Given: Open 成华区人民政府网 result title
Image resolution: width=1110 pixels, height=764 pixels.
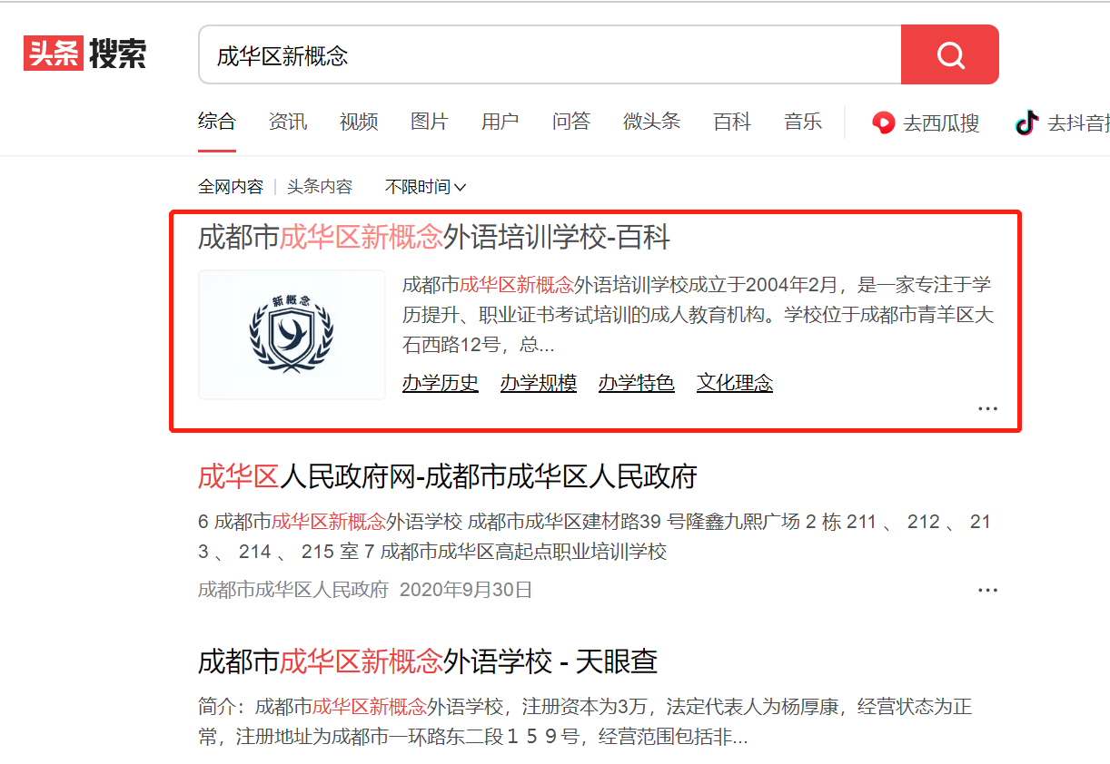Looking at the screenshot, I should pos(448,476).
